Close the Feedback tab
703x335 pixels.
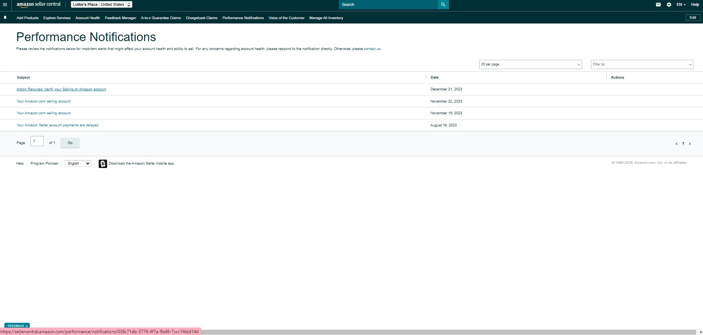tap(27, 326)
